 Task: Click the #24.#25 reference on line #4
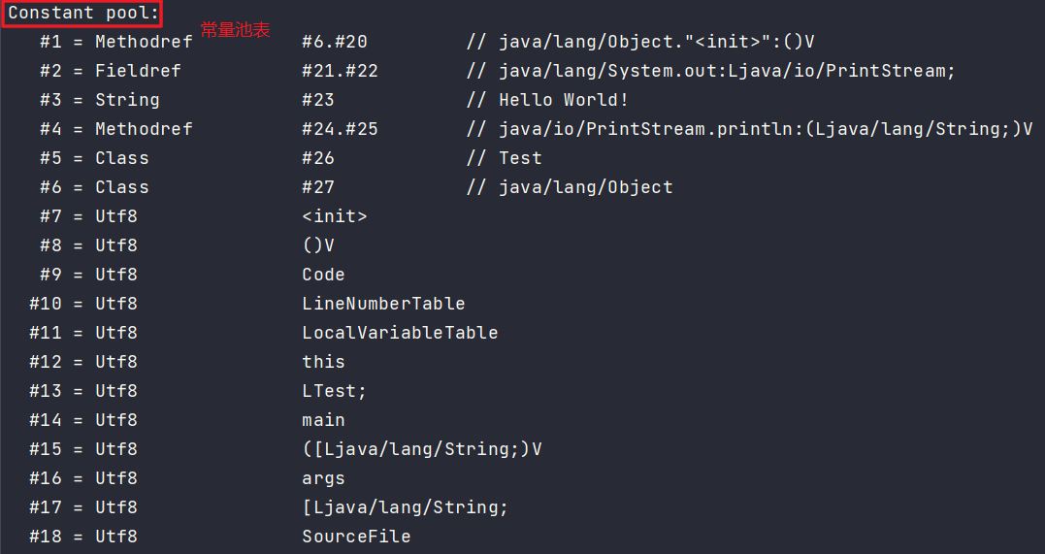[340, 129]
